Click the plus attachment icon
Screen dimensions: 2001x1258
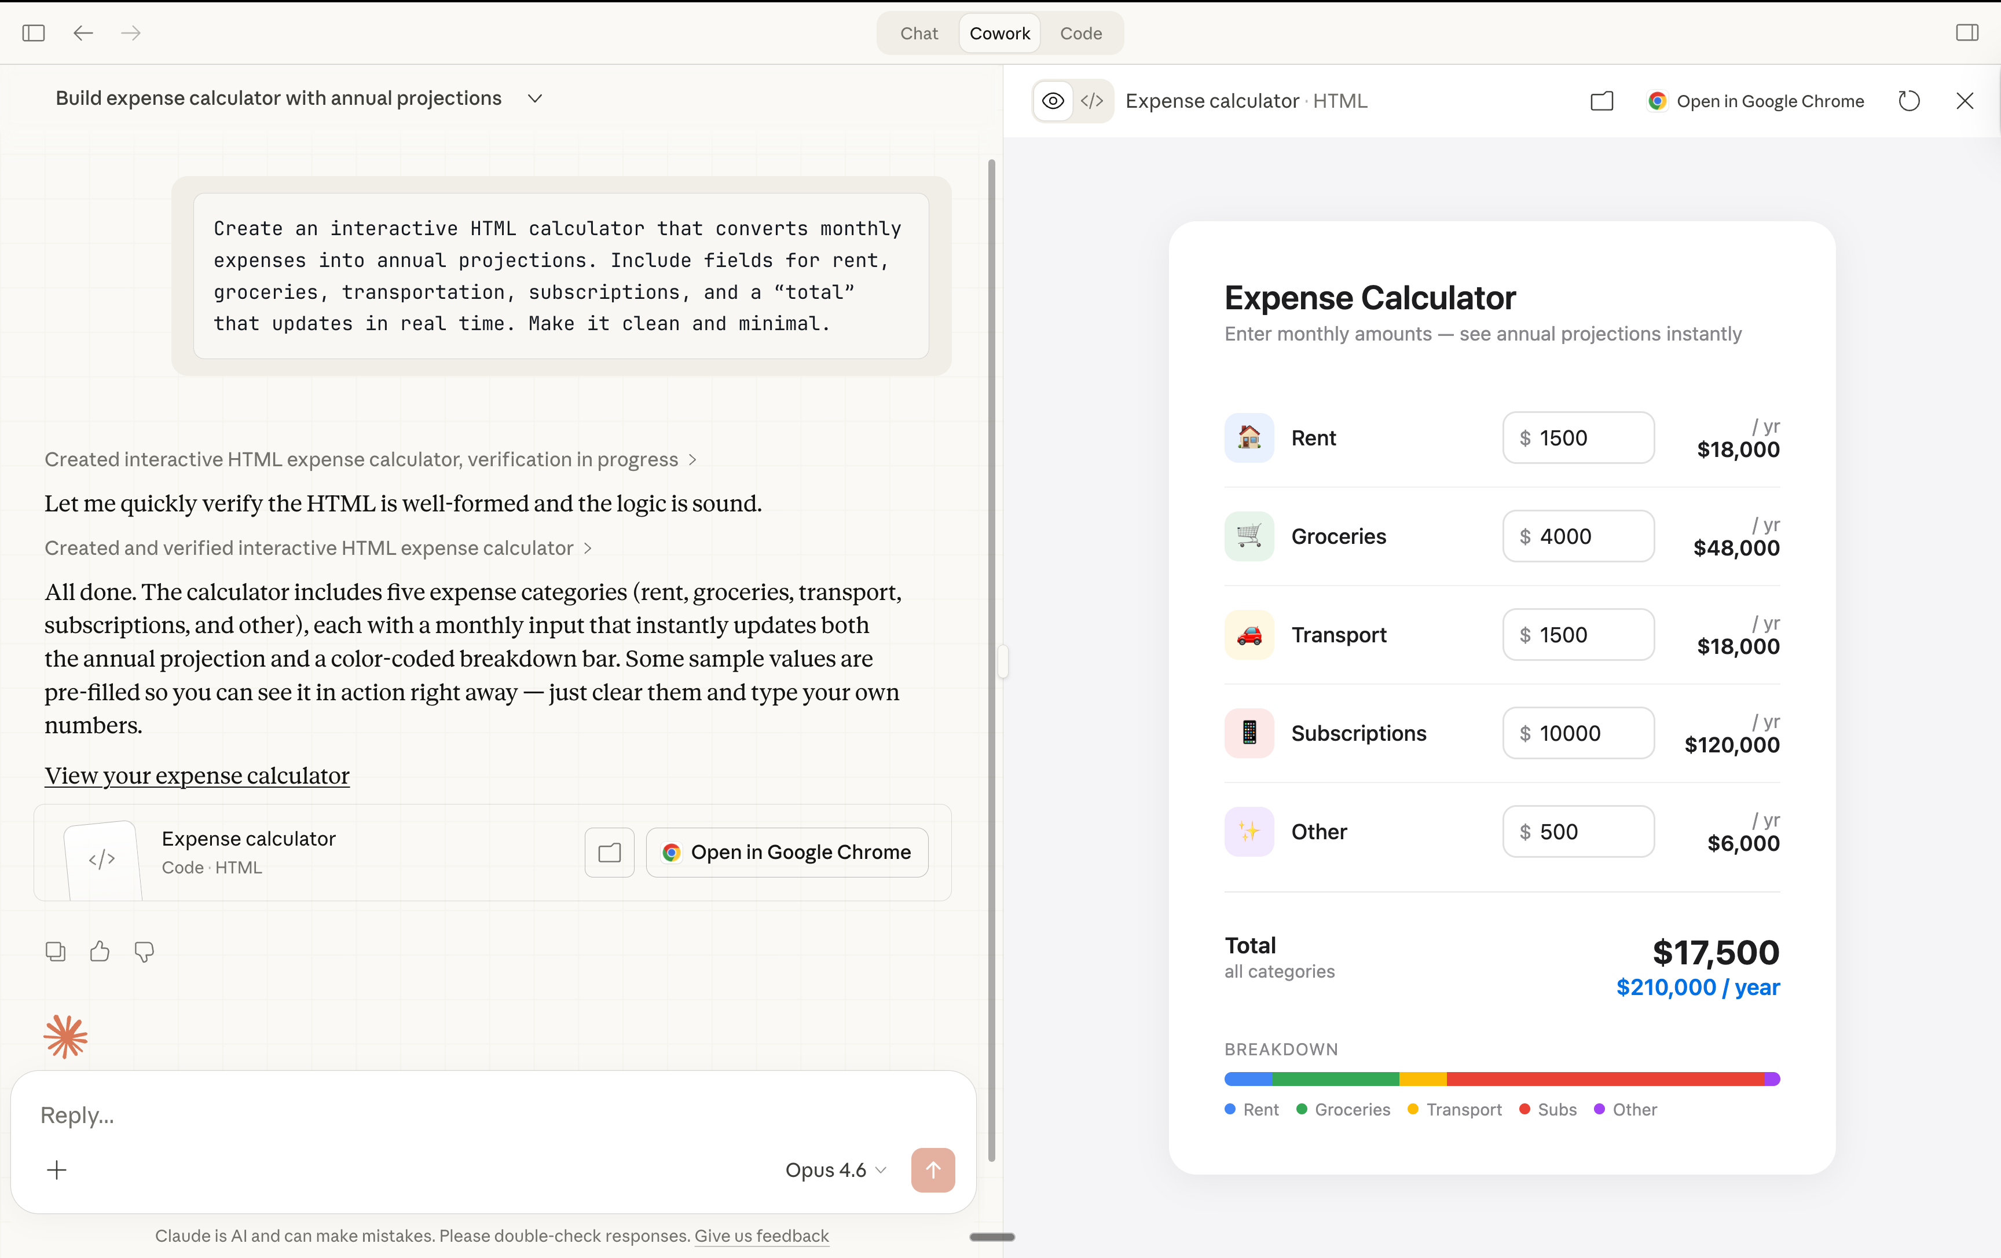pos(57,1170)
